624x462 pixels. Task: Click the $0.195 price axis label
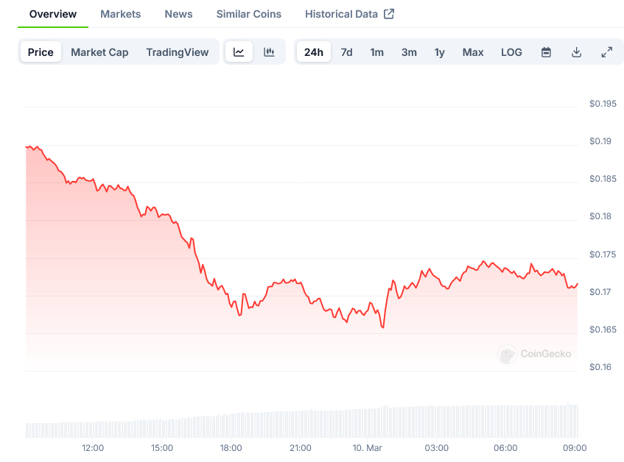point(603,104)
